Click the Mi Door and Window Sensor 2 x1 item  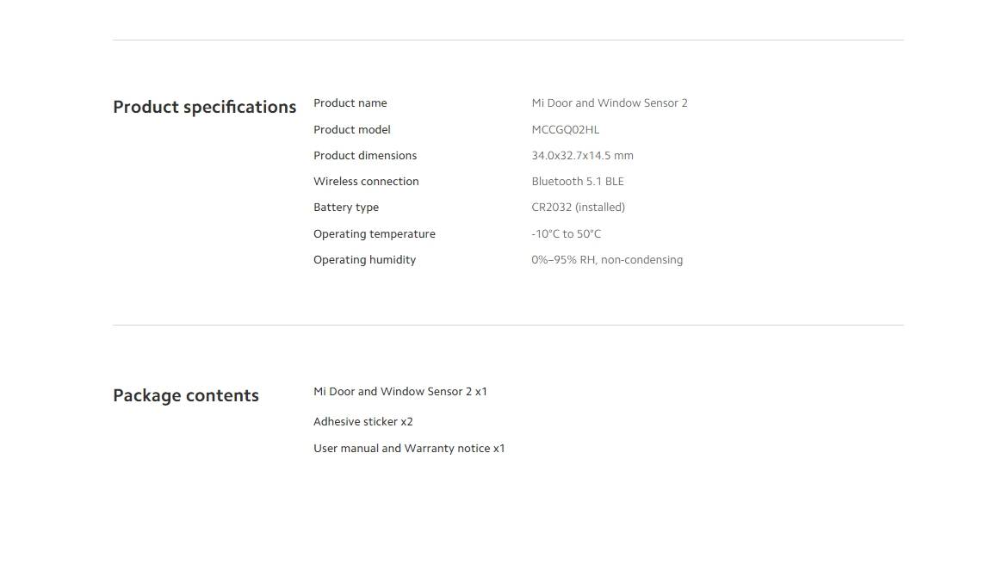(400, 392)
